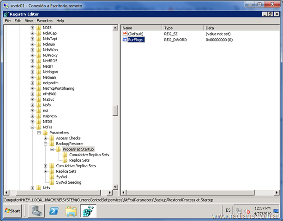
Task: Click the tree pane vertical scrollbar thumb
Action: (115, 110)
